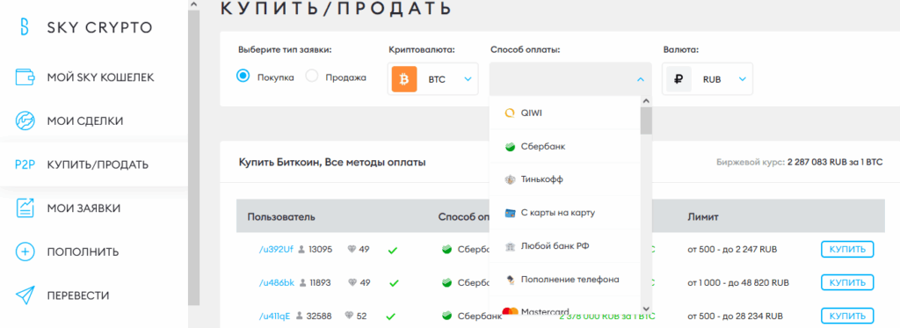Image resolution: width=900 pixels, height=328 pixels.
Task: Click limit text от 1 000 - до 48 820 RUB
Action: coord(738,282)
